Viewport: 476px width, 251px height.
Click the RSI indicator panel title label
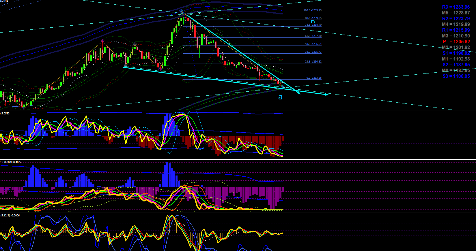tap(11, 162)
